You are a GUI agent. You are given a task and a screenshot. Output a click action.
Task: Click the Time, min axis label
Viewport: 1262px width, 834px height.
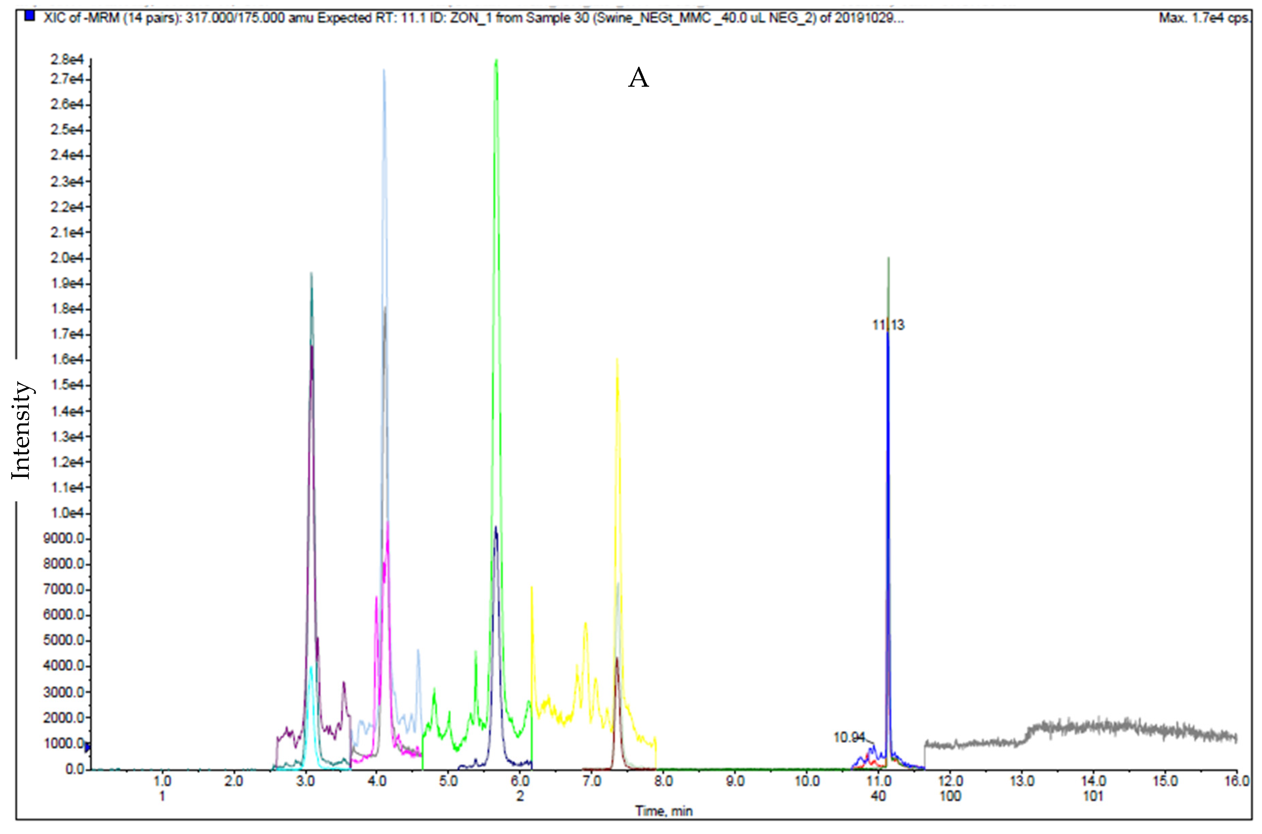click(x=663, y=811)
